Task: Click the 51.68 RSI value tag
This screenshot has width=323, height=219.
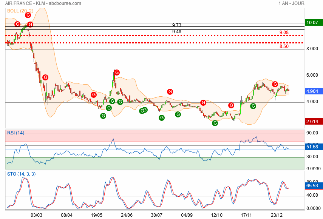Action: 312,146
